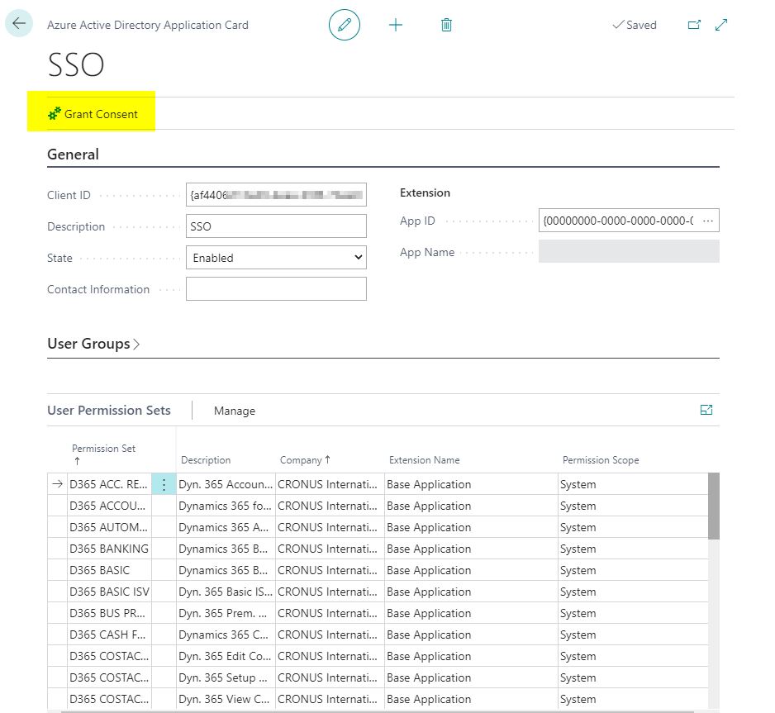The image size is (775, 713).
Task: Open row options for D365 ACC. RE...
Action: click(164, 484)
